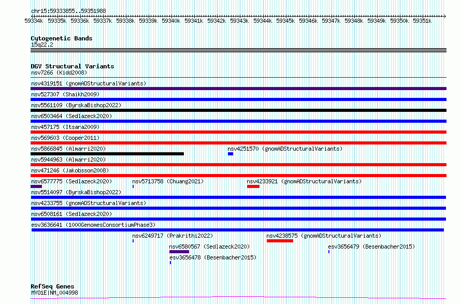Select the nsv4319151 gnomAD purple variant bar
Viewport: 461px width, 304px height.
tap(238, 89)
